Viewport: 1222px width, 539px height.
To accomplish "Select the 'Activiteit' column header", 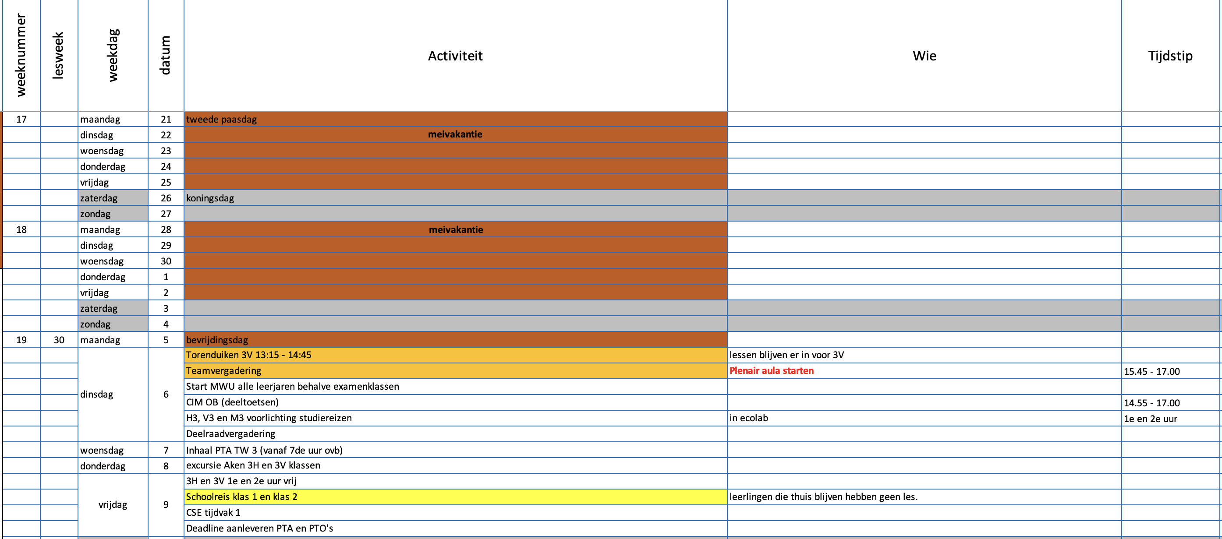I will [455, 56].
